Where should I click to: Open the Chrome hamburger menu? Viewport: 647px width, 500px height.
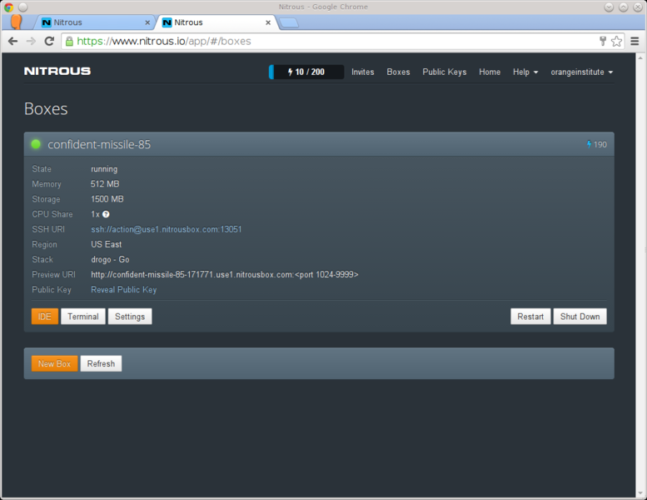point(635,41)
